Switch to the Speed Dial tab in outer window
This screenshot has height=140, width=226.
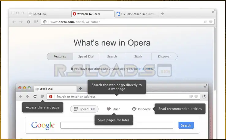[x=49, y=14]
